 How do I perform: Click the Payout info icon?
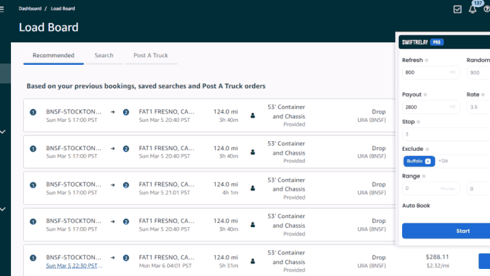point(425,95)
